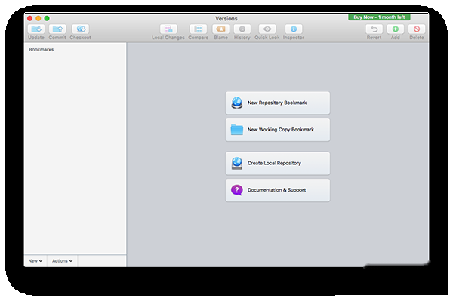Open the History view

point(242,29)
